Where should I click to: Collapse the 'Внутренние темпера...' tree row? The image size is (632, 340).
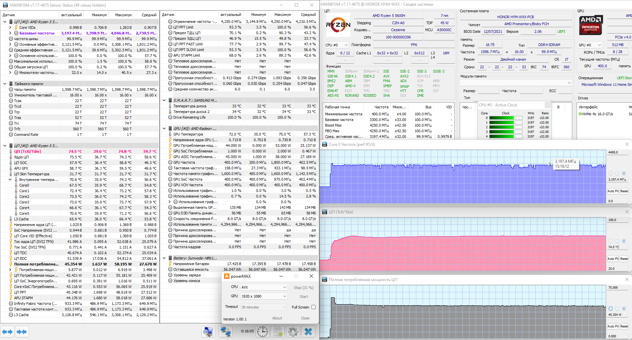pyautogui.click(x=10, y=180)
